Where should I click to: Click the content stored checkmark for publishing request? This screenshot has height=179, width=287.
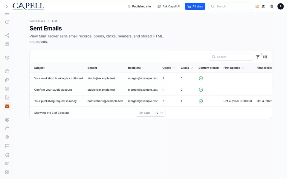[x=201, y=101]
